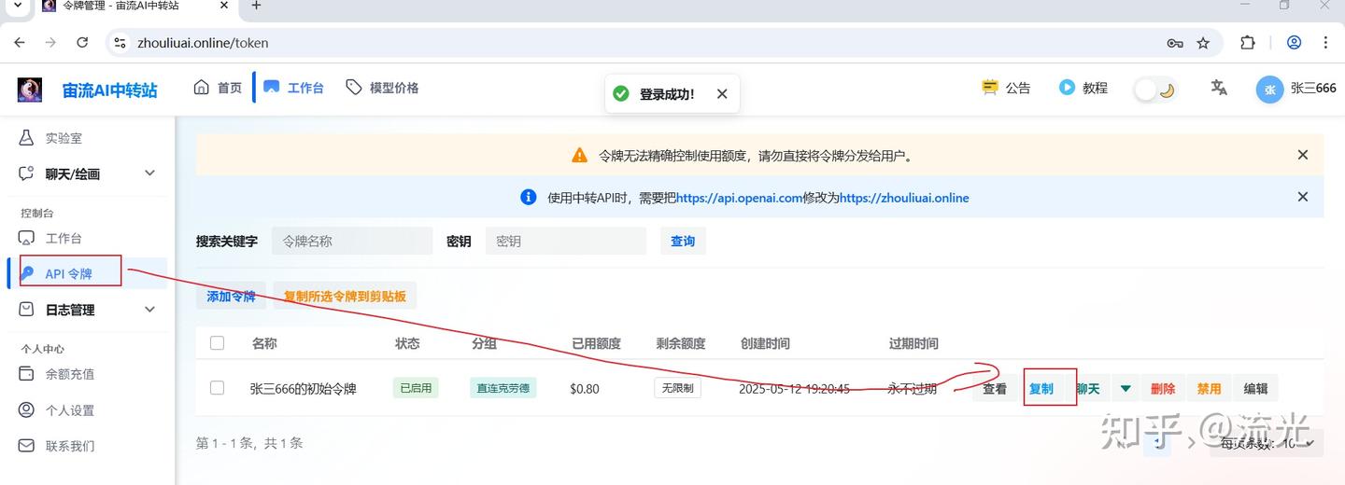
Task: Delete the token with 删除
Action: click(x=1163, y=389)
